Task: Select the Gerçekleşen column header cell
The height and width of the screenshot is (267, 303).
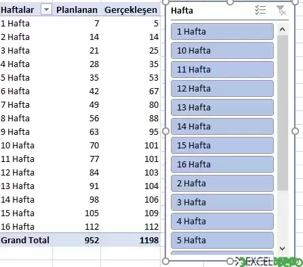Action: tap(131, 10)
